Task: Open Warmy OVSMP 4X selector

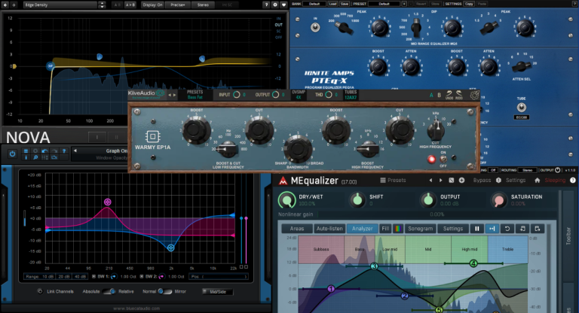Action: [299, 95]
